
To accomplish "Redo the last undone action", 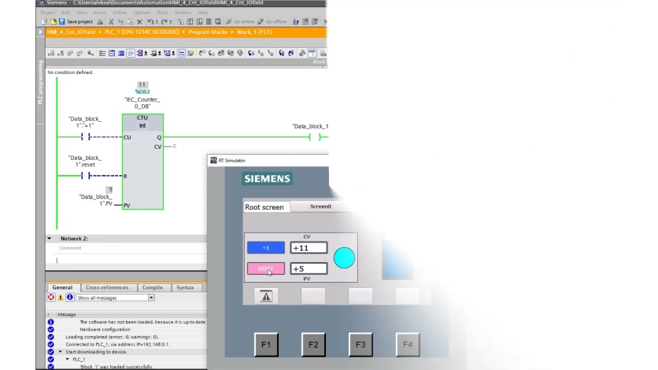I will coord(166,22).
